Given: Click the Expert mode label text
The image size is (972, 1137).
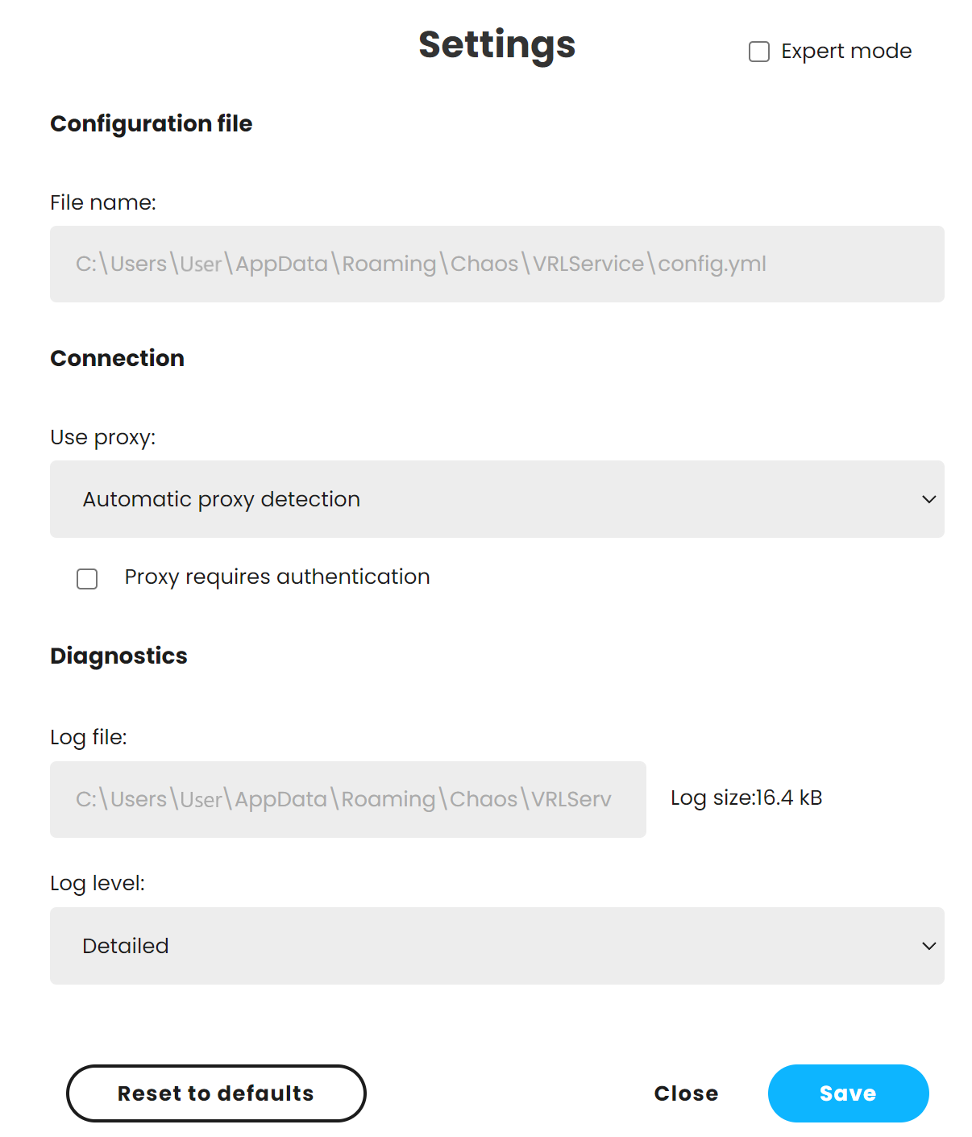Looking at the screenshot, I should click(x=846, y=50).
